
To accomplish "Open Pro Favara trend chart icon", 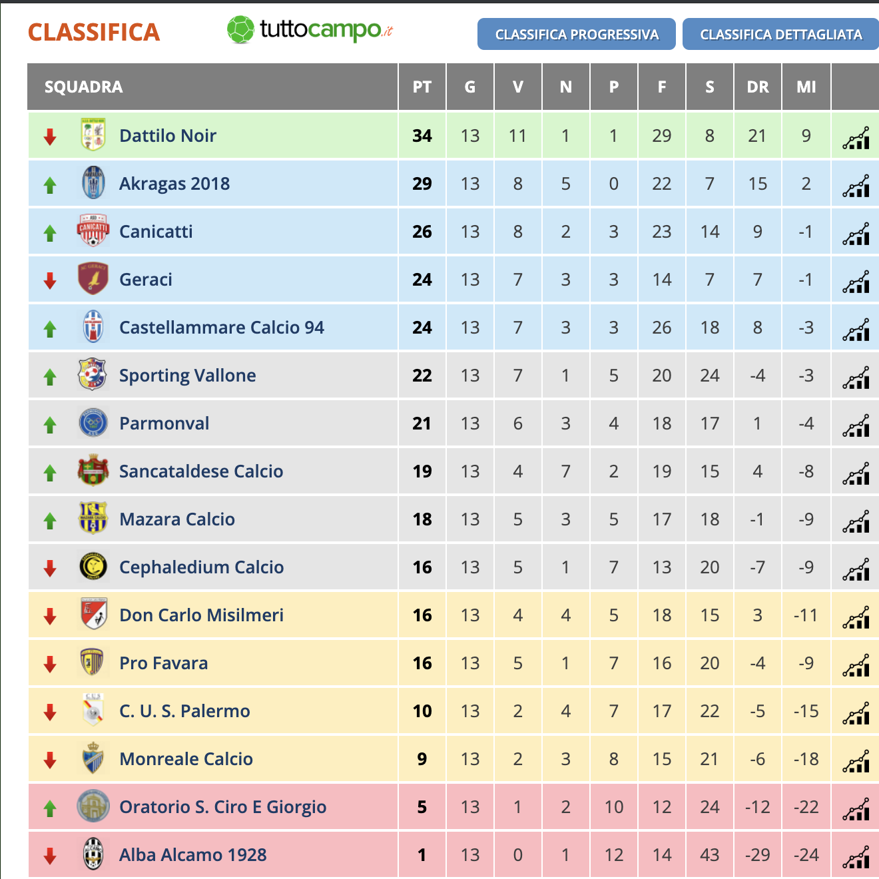I will coord(856,665).
